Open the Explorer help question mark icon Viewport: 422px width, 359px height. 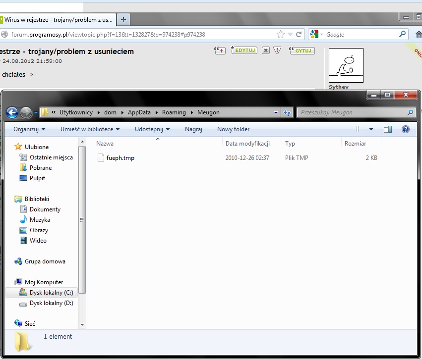405,129
